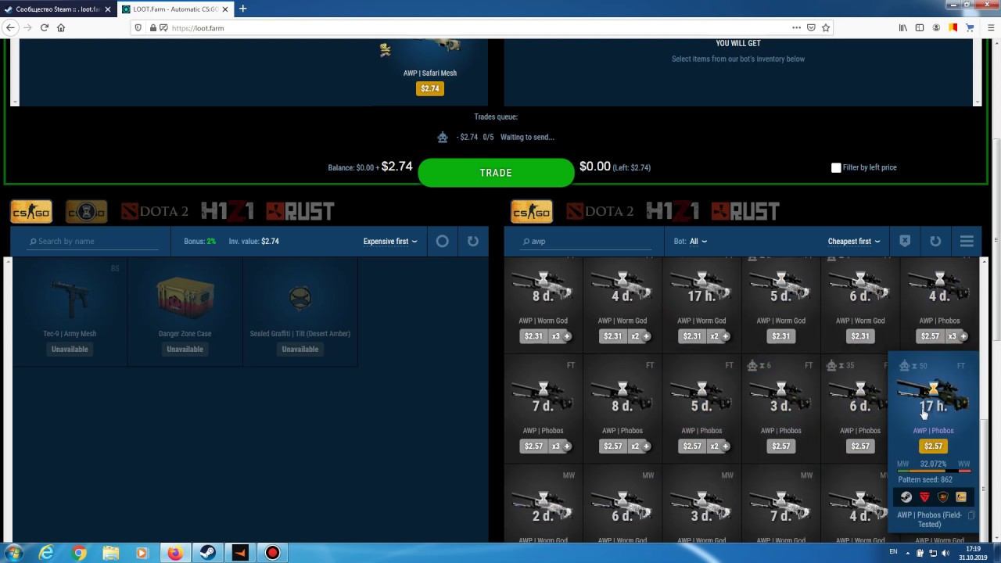Image resolution: width=1001 pixels, height=563 pixels.
Task: Copy the AWP | Phobos (Field-Tested) name
Action: [971, 515]
